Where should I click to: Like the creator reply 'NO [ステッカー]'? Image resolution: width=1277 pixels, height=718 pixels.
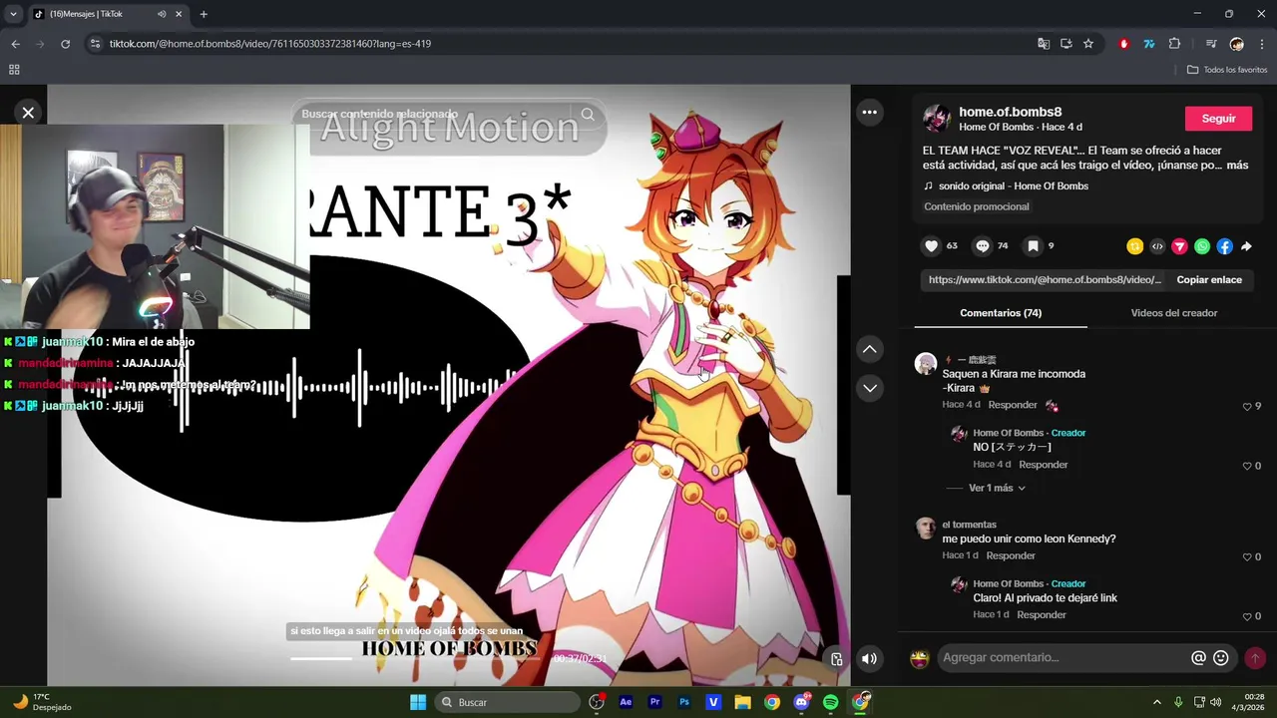tap(1246, 466)
